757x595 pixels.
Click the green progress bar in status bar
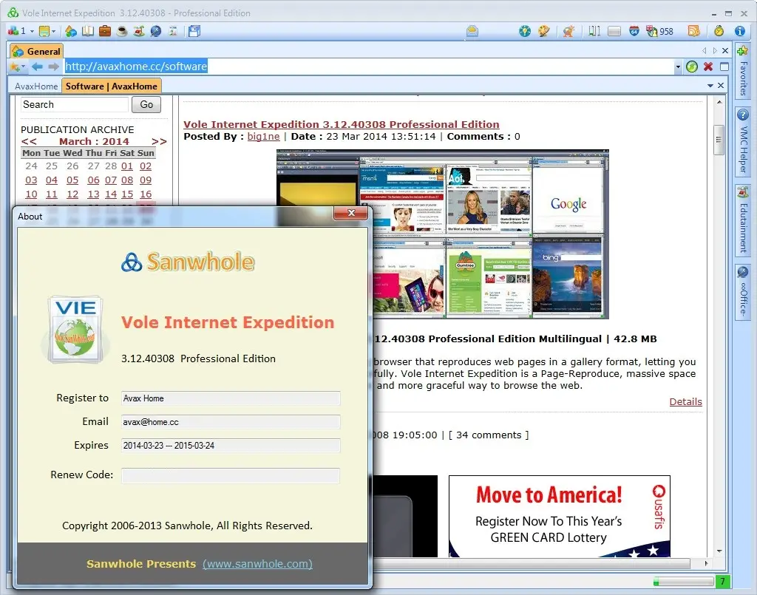[684, 582]
